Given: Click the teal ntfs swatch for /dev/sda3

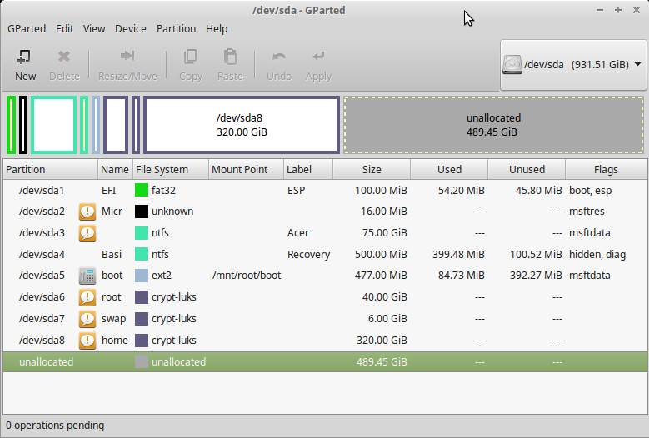Looking at the screenshot, I should (x=142, y=233).
